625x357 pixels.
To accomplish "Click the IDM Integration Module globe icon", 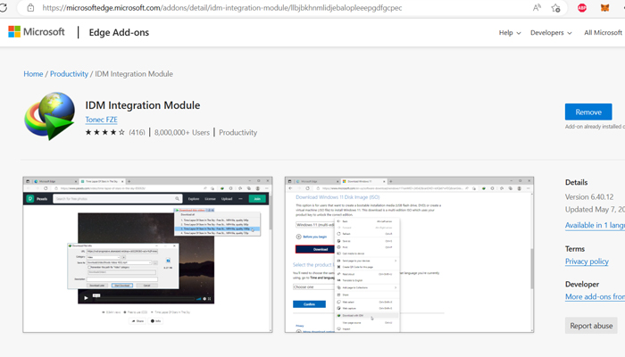I will 49,116.
